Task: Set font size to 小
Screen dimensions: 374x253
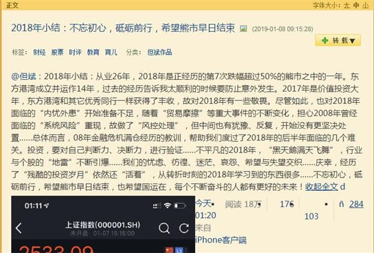Action: [366, 5]
